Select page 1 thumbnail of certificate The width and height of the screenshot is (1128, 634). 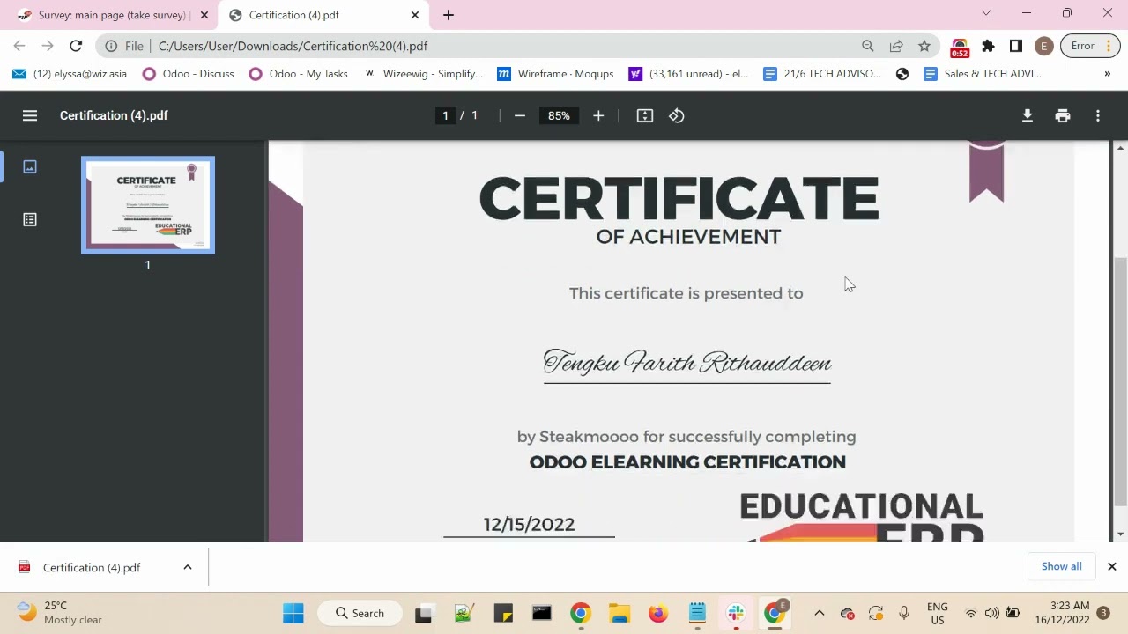point(148,205)
